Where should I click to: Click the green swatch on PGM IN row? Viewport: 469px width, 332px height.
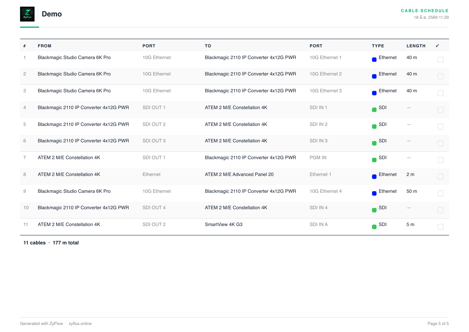click(x=374, y=160)
